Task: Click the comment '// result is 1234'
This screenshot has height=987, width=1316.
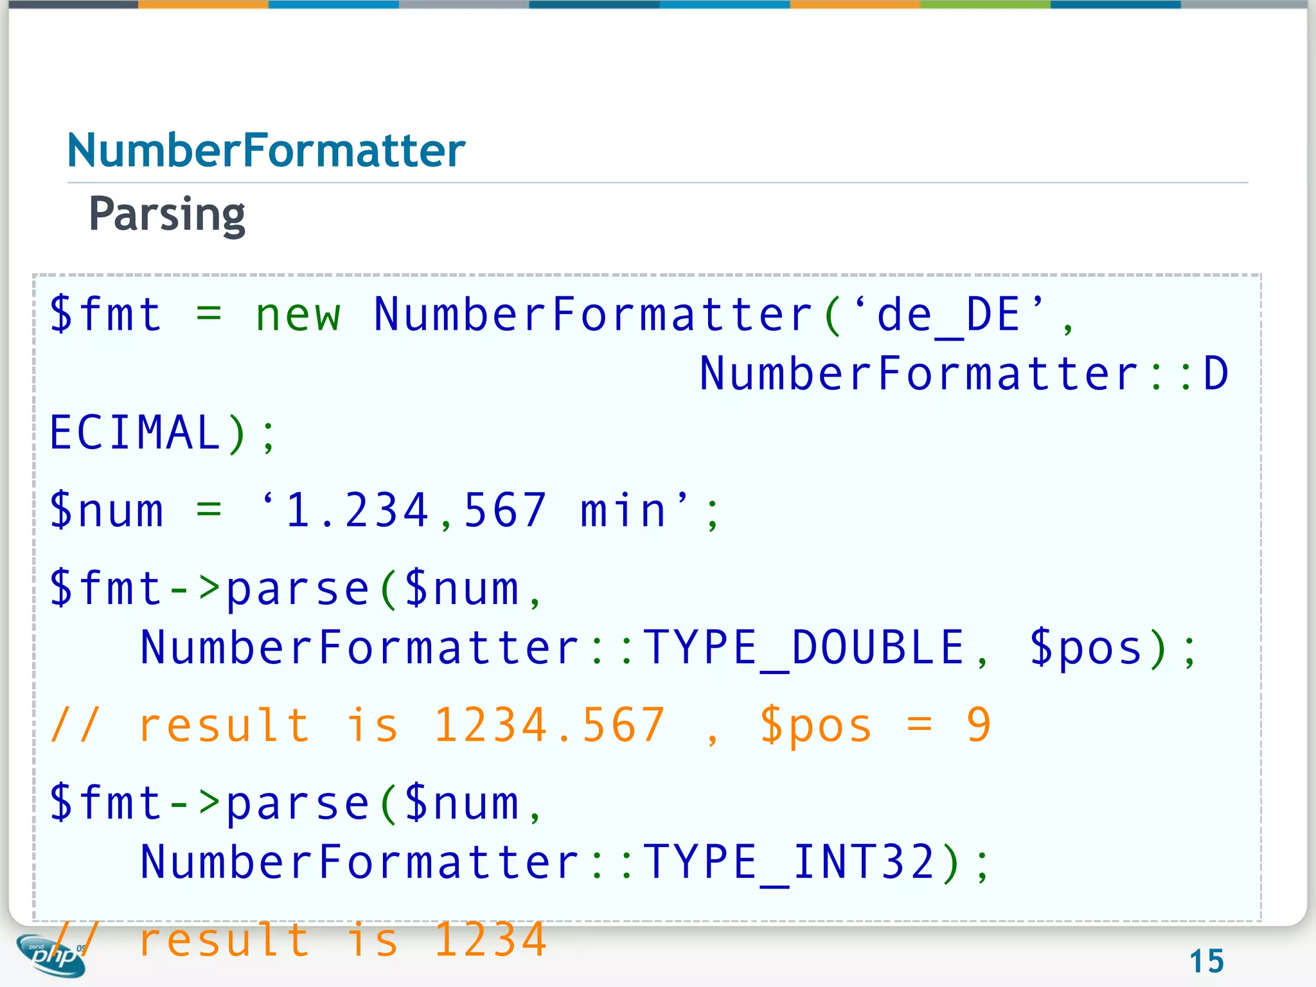Action: click(x=299, y=939)
